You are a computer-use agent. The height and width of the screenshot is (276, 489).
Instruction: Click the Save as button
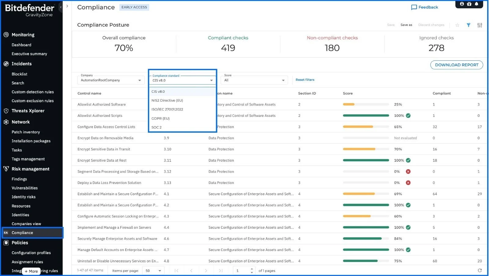406,25
